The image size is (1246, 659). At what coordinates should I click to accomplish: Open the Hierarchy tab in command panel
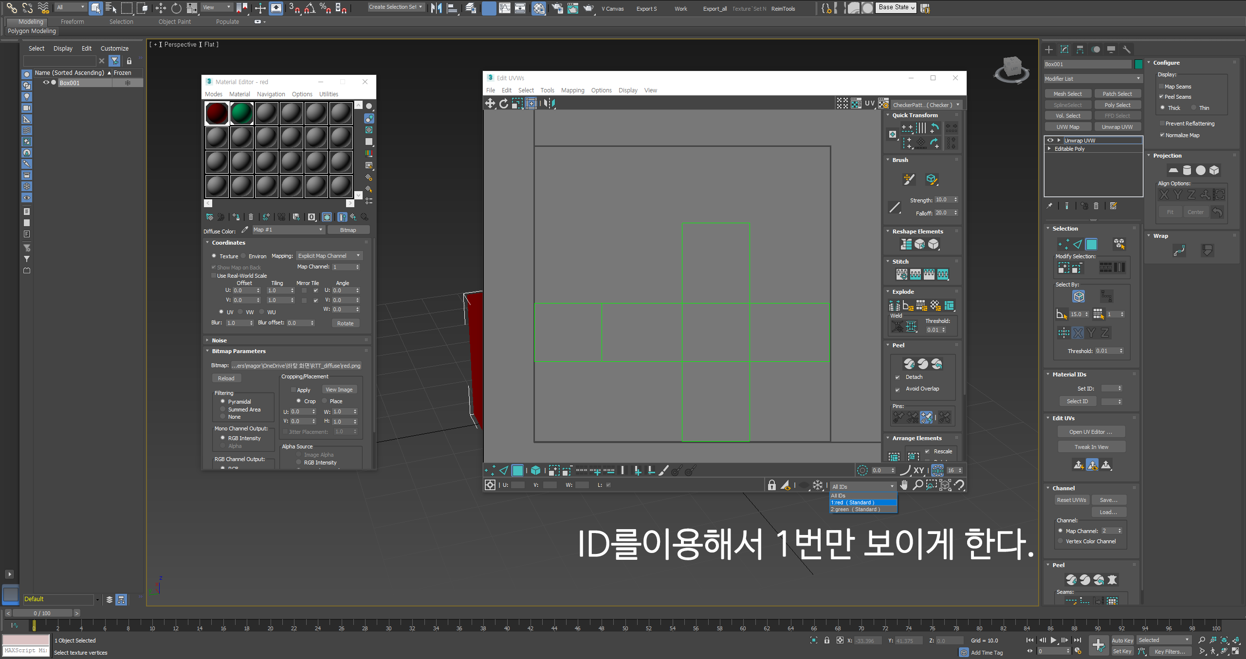coord(1080,50)
